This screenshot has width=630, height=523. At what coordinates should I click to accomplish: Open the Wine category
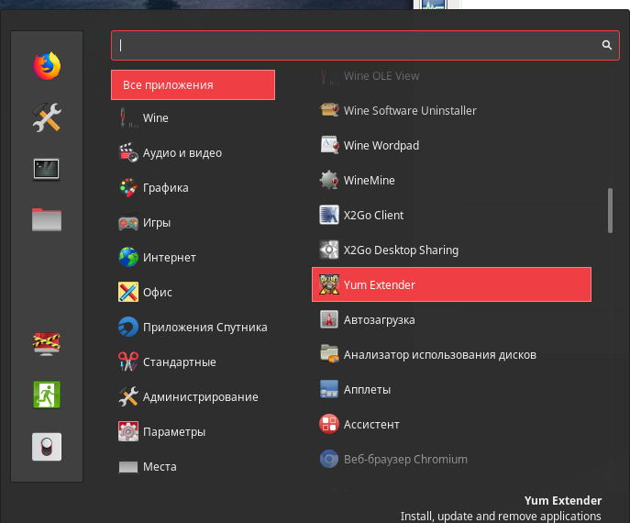193,117
